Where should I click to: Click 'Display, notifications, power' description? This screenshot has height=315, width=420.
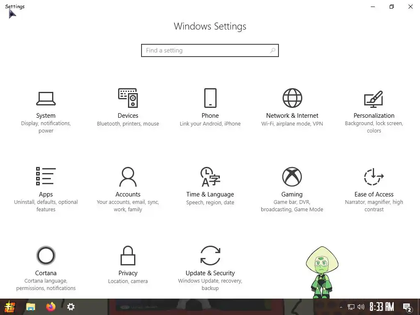[x=46, y=127]
